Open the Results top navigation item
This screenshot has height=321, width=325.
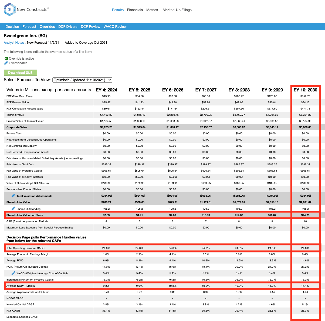[x=118, y=10]
